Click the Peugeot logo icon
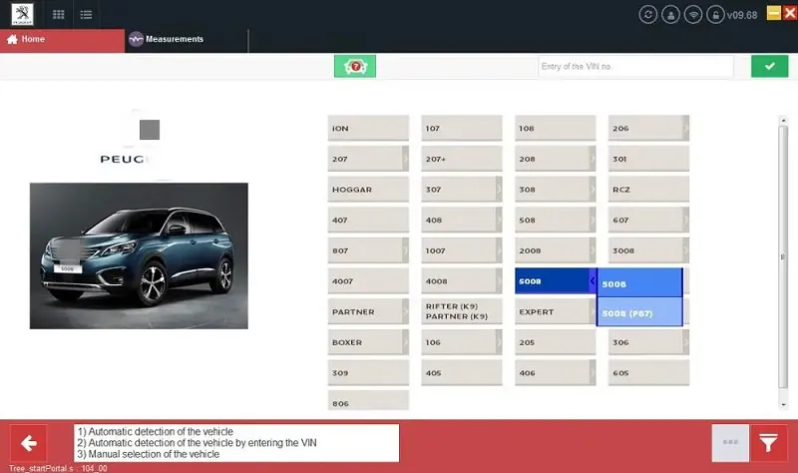Viewport: 798px width, 473px height. click(22, 14)
